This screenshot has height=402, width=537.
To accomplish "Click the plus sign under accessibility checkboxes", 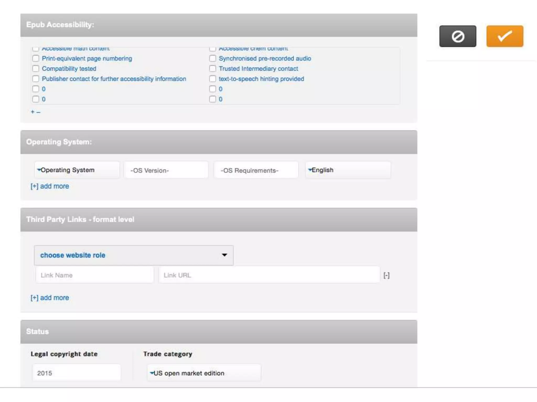I will [x=33, y=112].
